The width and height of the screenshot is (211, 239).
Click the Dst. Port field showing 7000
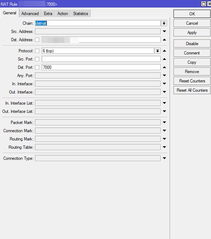(x=101, y=67)
